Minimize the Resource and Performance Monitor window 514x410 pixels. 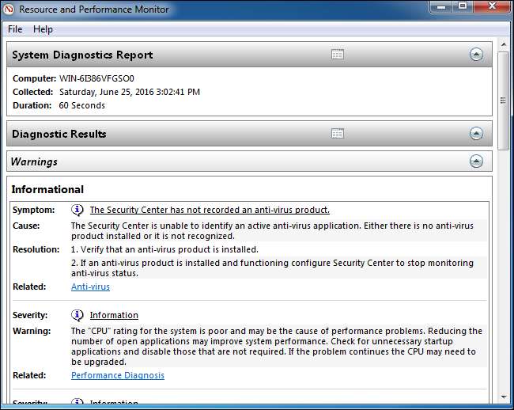(441, 6)
